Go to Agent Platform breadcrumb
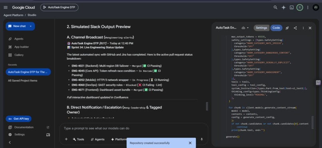Image resolution: width=322 pixels, height=148 pixels. (13, 15)
